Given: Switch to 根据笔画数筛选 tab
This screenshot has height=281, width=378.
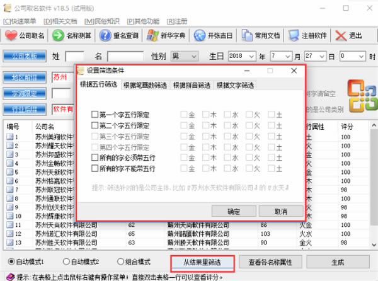Looking at the screenshot, I should click(145, 85).
